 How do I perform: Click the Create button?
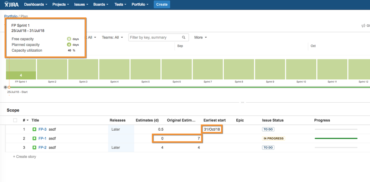(x=162, y=4)
